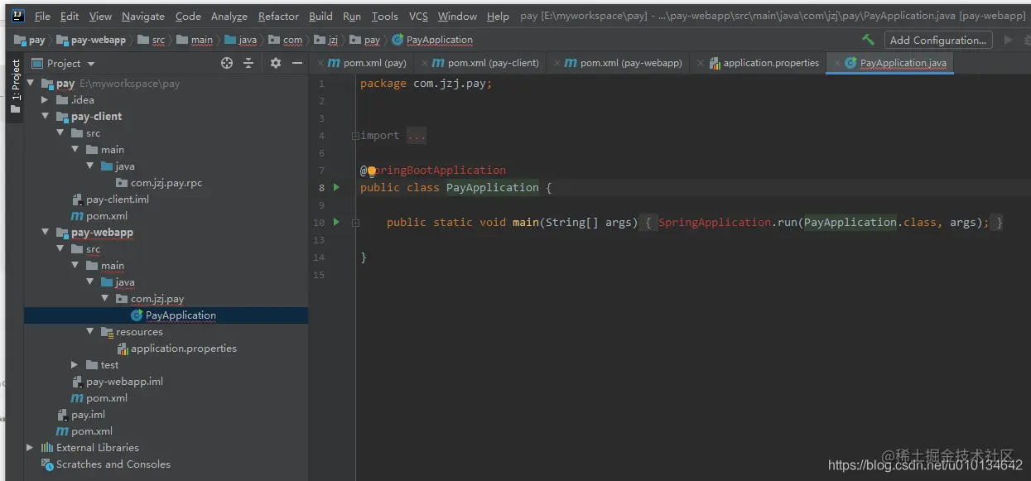1031x481 pixels.
Task: Click the Locate/scroll from source target icon
Action: [x=227, y=63]
